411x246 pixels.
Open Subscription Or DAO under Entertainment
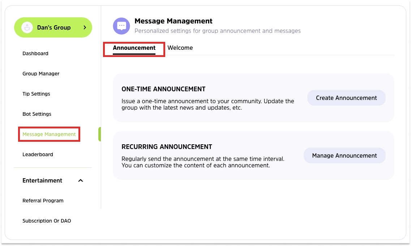click(47, 221)
